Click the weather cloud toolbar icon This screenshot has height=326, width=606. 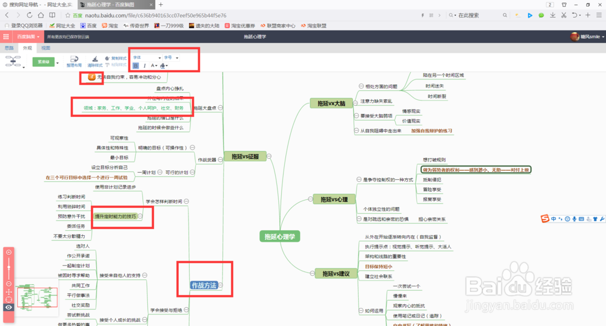pos(518,15)
